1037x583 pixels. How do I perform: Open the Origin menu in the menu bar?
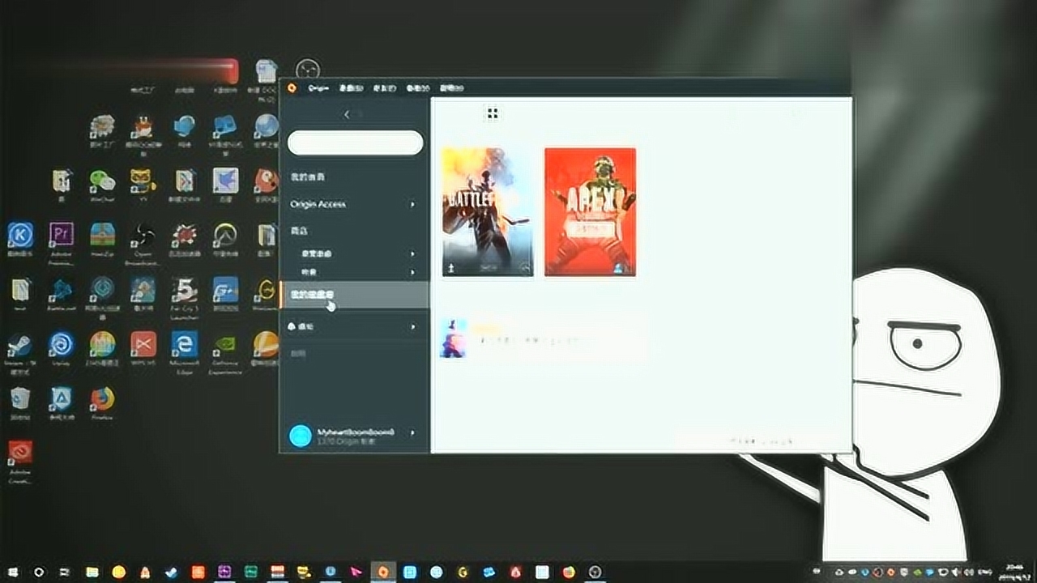point(318,88)
